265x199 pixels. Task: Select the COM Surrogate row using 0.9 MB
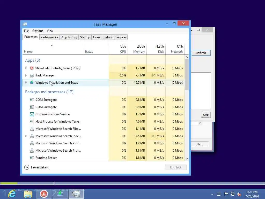point(104,107)
